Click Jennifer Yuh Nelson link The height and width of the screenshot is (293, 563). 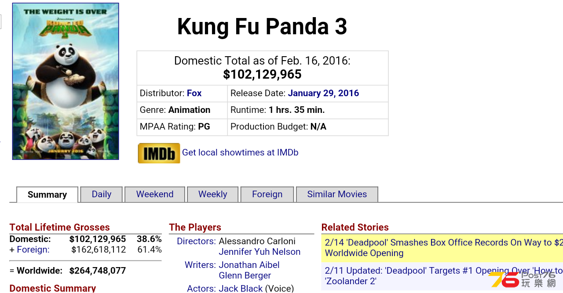(260, 252)
